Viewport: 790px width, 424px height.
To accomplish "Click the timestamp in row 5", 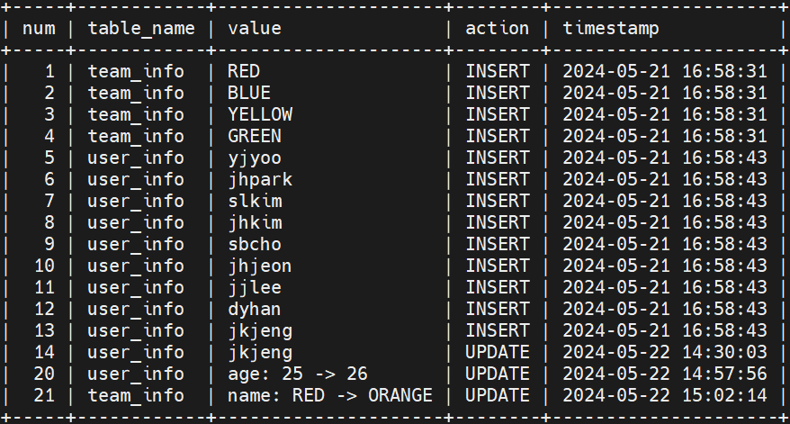I will click(x=665, y=158).
